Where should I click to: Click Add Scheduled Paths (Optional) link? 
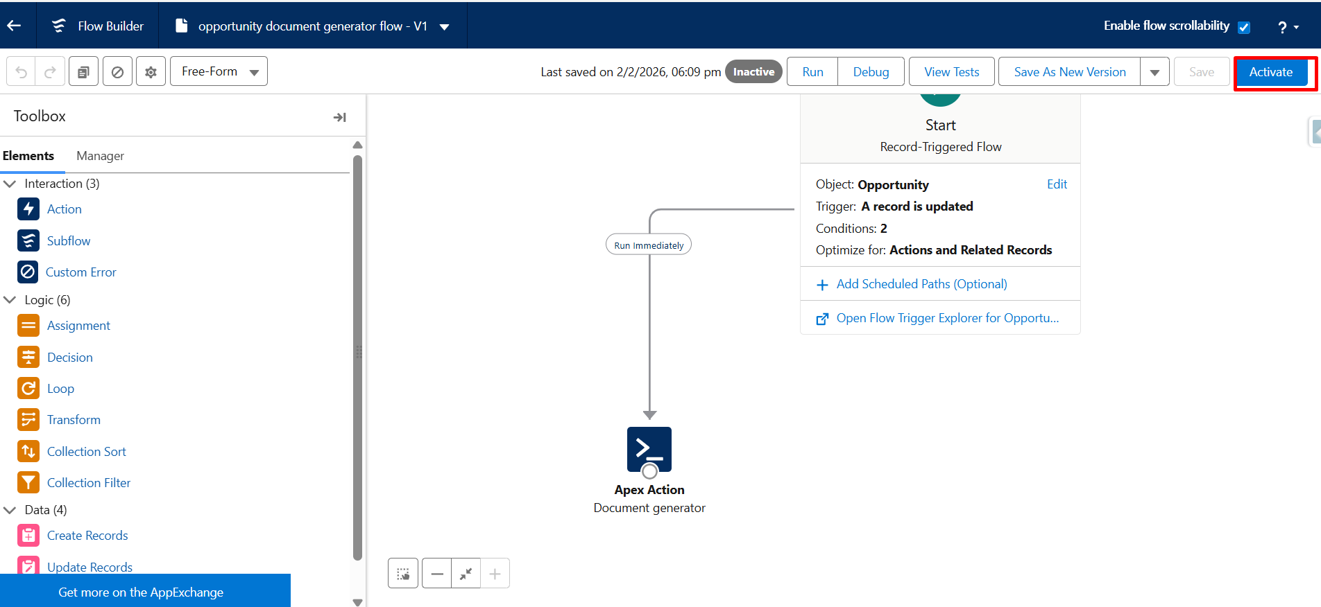pos(921,284)
